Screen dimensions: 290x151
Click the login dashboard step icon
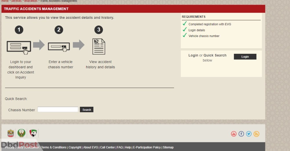[x=19, y=47]
